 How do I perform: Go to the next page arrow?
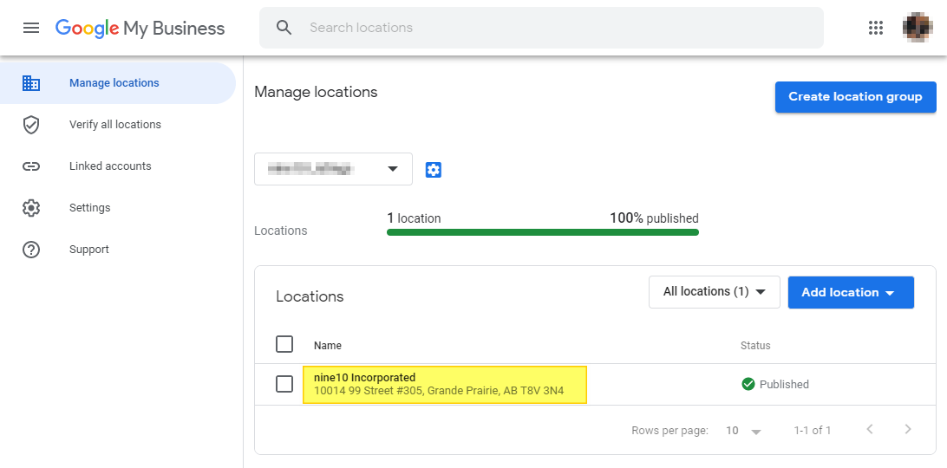coord(908,429)
